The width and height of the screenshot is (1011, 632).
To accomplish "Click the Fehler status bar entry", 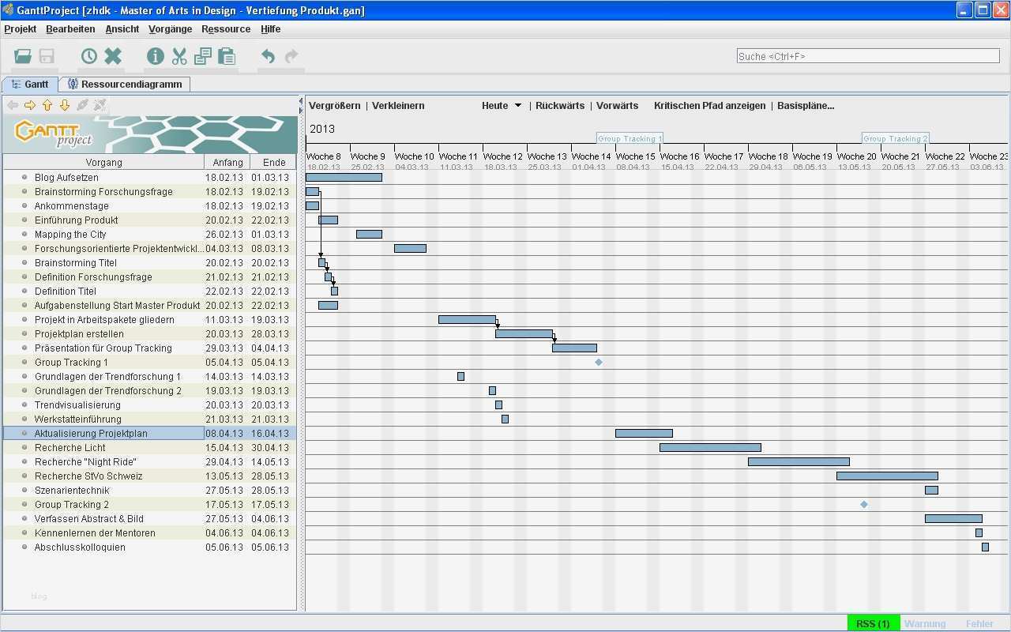I will [979, 624].
